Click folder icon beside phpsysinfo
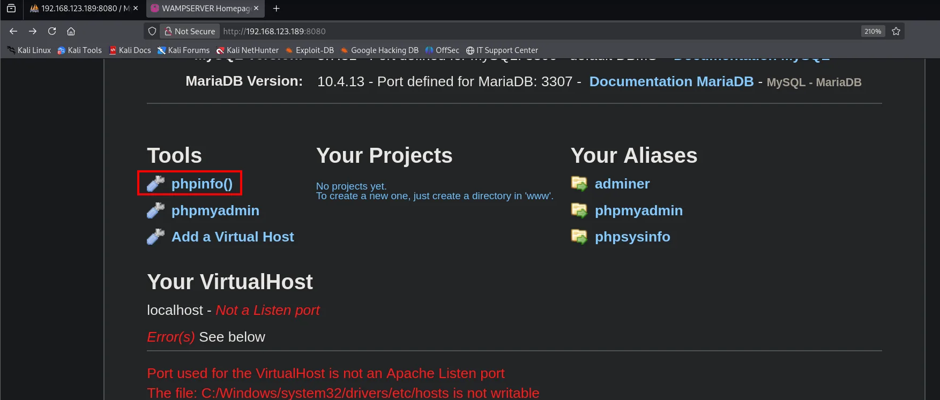Screen dimensions: 940x400 pos(579,237)
